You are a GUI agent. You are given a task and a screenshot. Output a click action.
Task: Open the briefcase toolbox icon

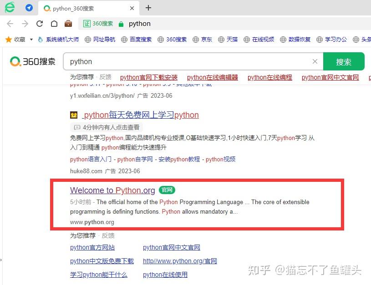(68, 24)
